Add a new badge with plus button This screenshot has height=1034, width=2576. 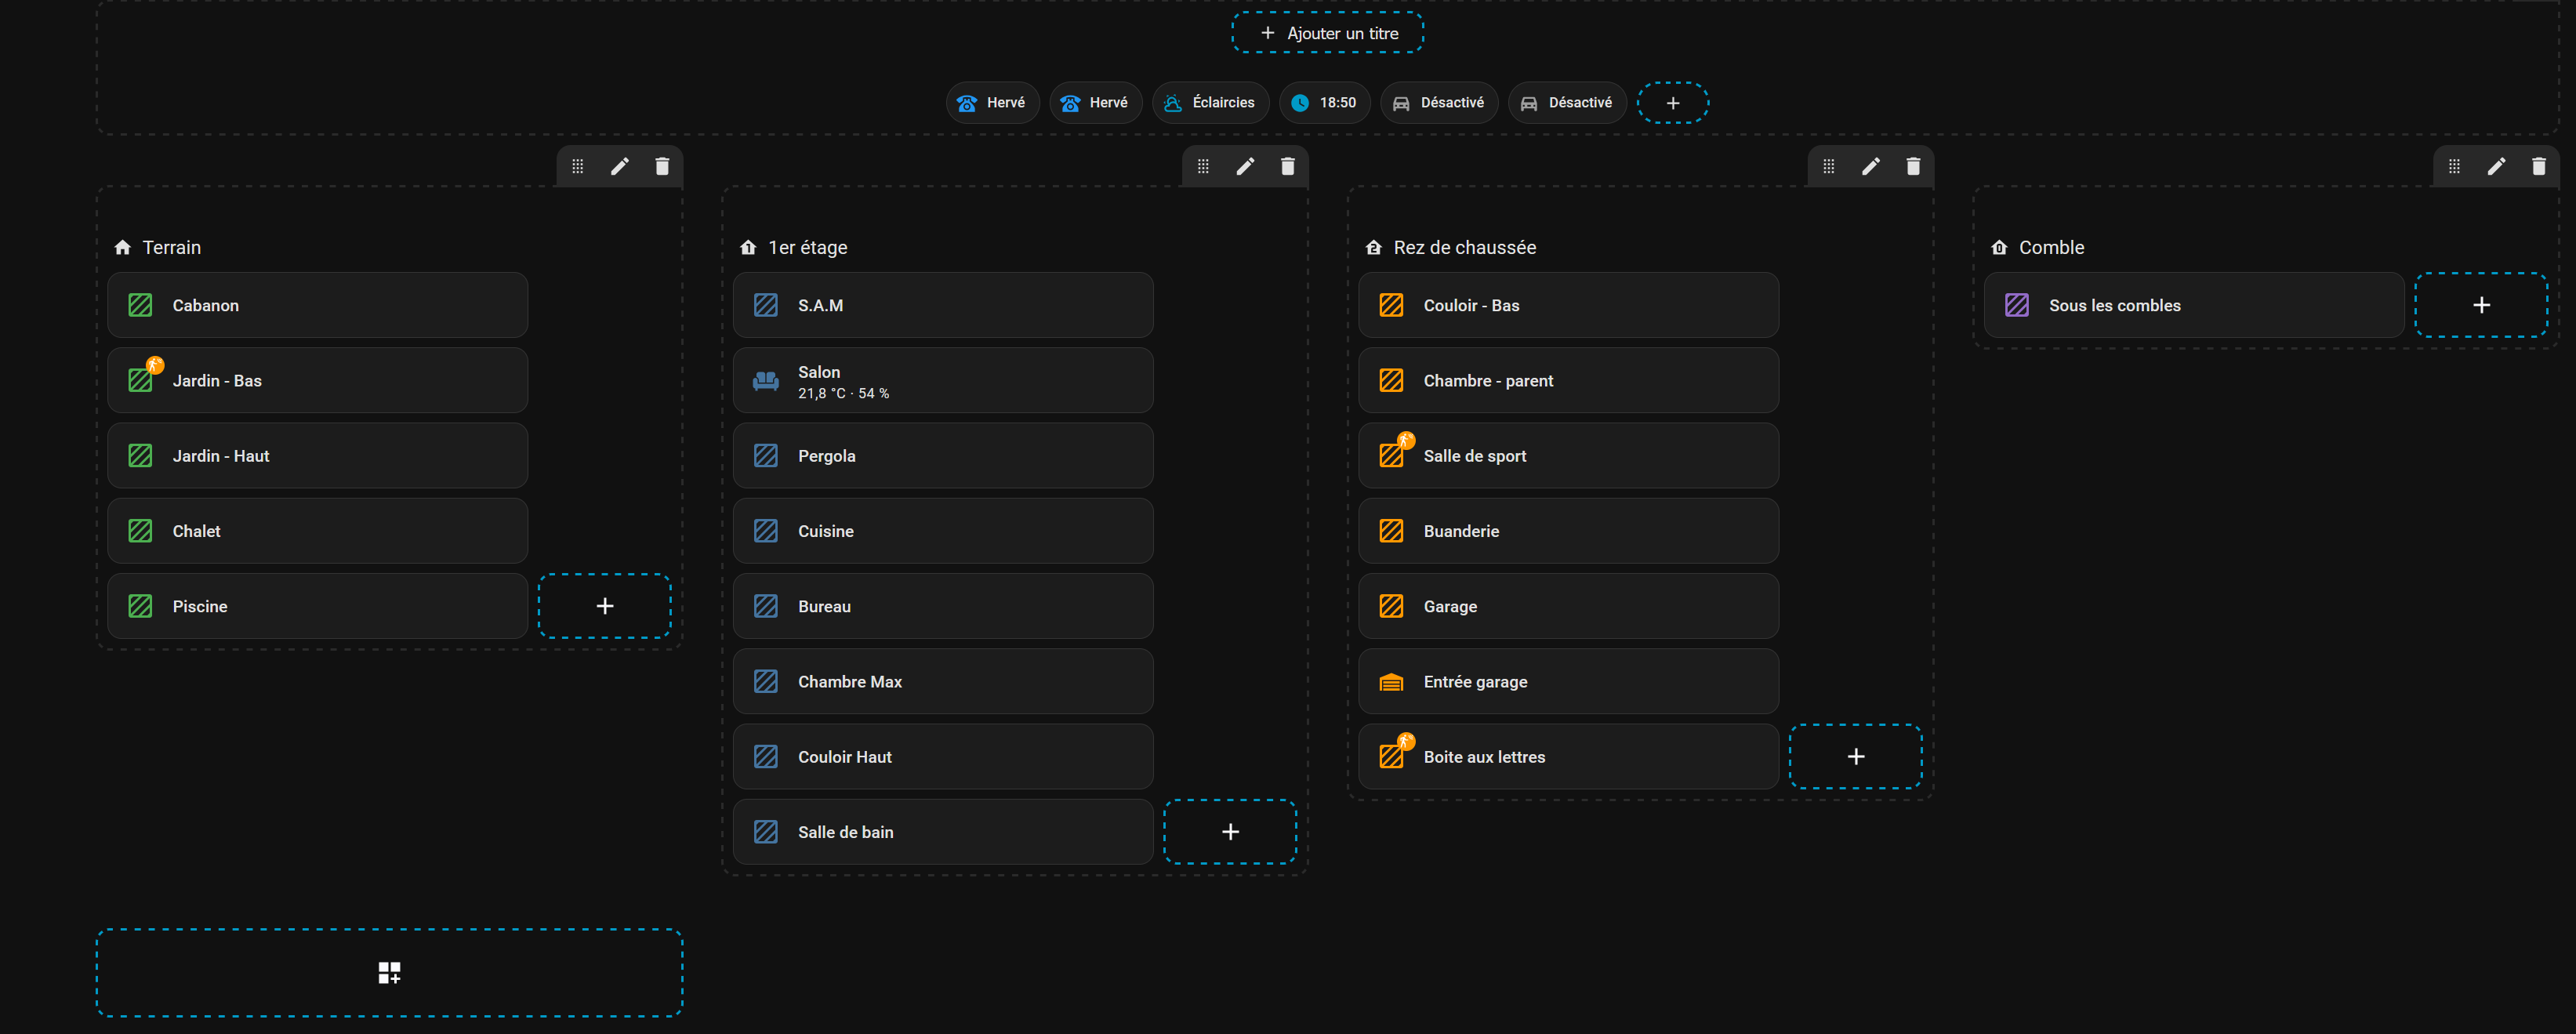pyautogui.click(x=1672, y=103)
